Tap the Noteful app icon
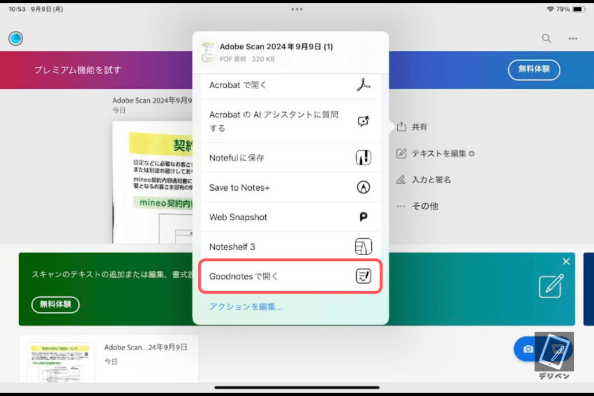Screen dimensions: 594x396 363,158
